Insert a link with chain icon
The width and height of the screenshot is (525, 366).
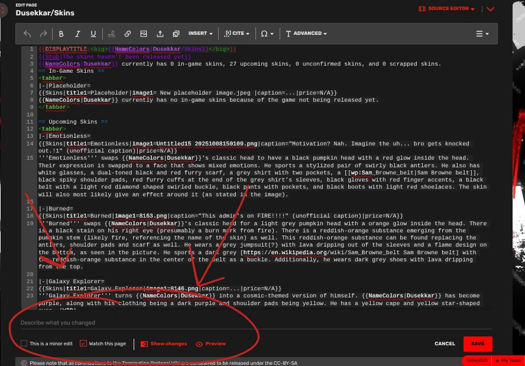128,34
